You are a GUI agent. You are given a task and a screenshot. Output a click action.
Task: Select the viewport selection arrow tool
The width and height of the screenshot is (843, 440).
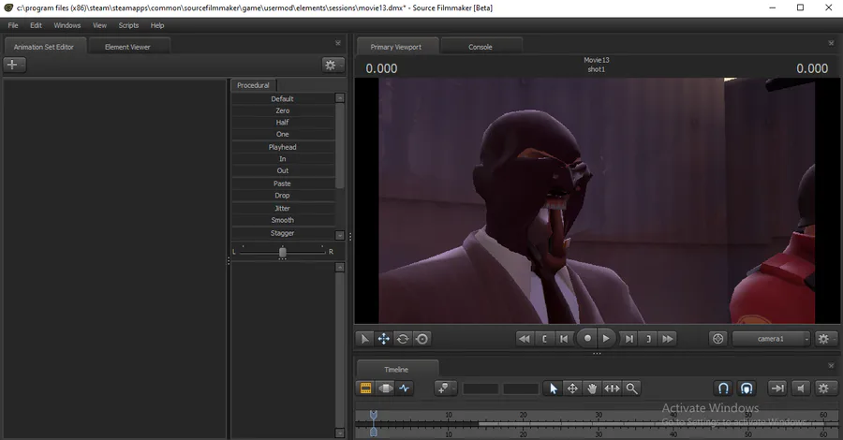tap(364, 339)
